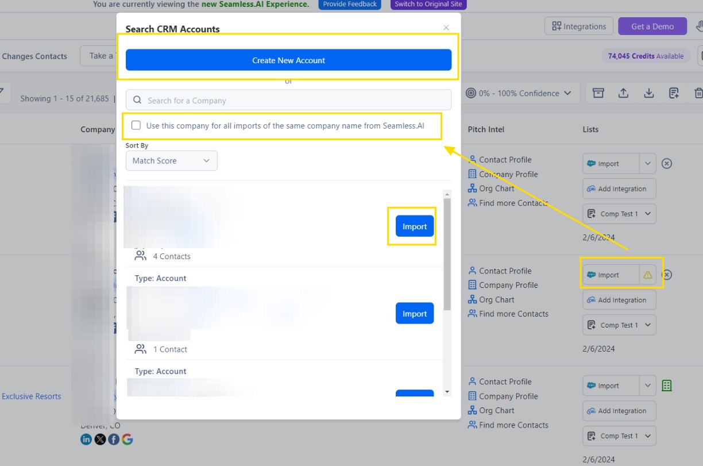Click the Lists column header
Screen dimensions: 703x466
590,129
